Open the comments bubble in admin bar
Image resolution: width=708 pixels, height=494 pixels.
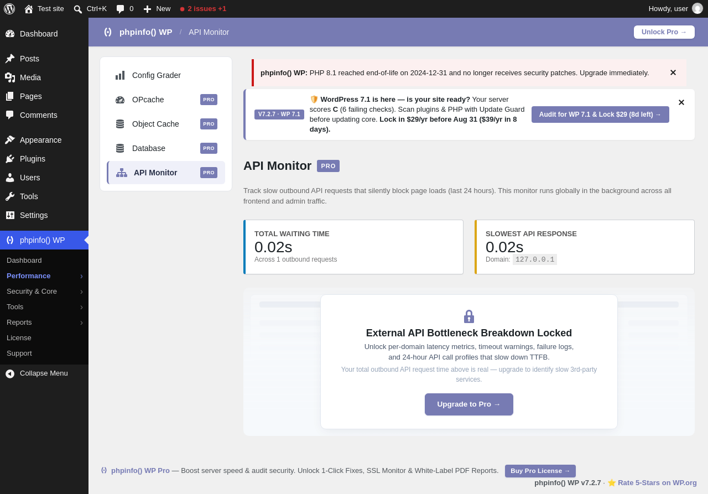(121, 9)
